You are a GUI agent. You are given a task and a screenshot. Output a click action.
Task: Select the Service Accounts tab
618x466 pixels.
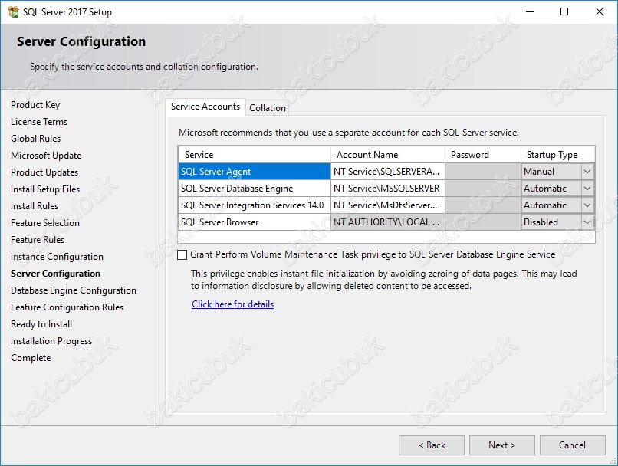tap(205, 107)
